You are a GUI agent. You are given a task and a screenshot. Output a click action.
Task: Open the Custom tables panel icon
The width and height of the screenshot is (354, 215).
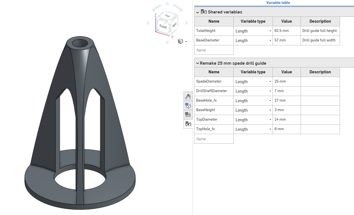tap(188, 115)
